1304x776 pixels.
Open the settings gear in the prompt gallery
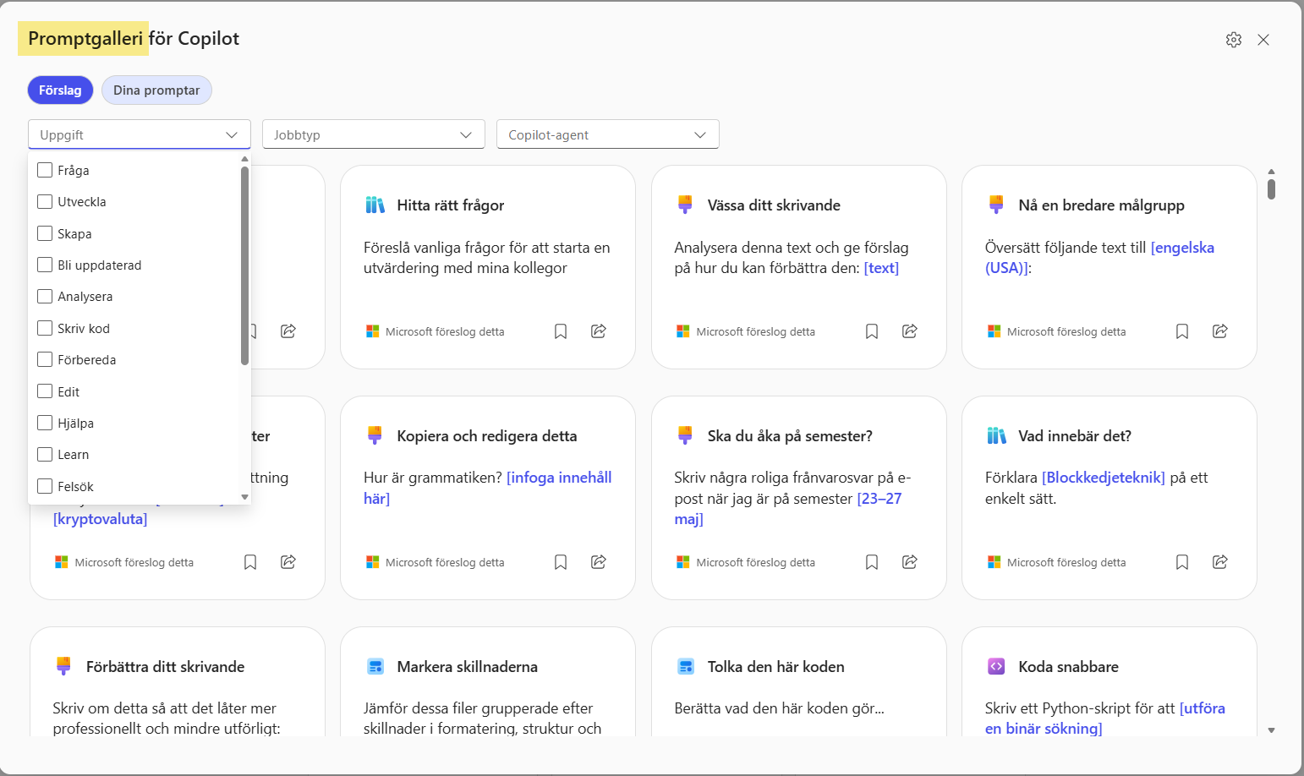pos(1233,40)
